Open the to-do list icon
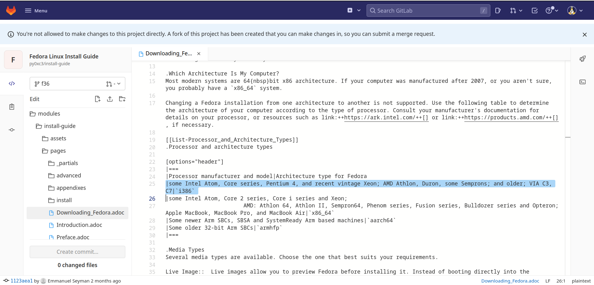Image resolution: width=594 pixels, height=285 pixels. click(535, 11)
